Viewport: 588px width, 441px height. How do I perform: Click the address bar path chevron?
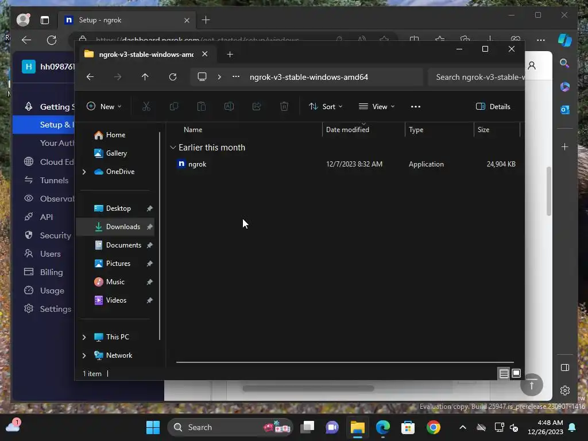pyautogui.click(x=219, y=77)
